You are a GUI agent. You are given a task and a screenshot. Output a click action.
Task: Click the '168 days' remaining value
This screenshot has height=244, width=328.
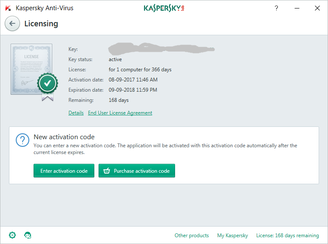pos(119,100)
